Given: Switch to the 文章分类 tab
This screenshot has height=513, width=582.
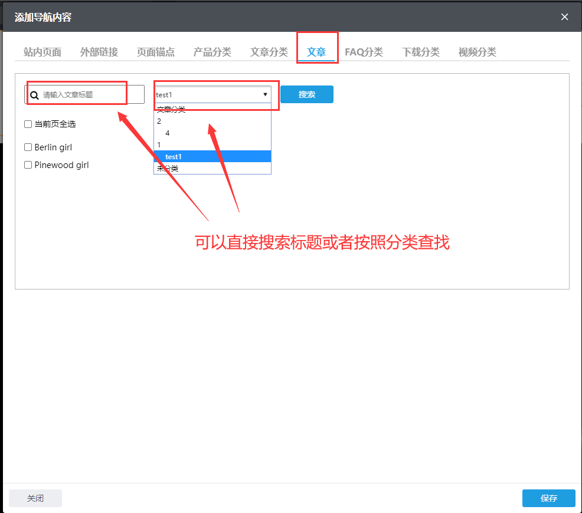Looking at the screenshot, I should tap(269, 52).
